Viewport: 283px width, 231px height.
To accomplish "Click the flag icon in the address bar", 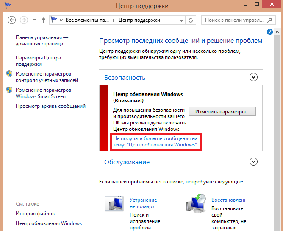I will [54, 20].
